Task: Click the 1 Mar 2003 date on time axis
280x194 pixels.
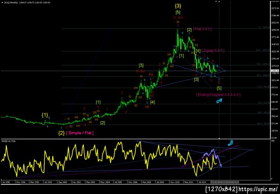Action: 90,182
